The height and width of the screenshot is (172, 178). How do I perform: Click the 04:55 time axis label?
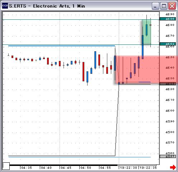click(x=106, y=168)
